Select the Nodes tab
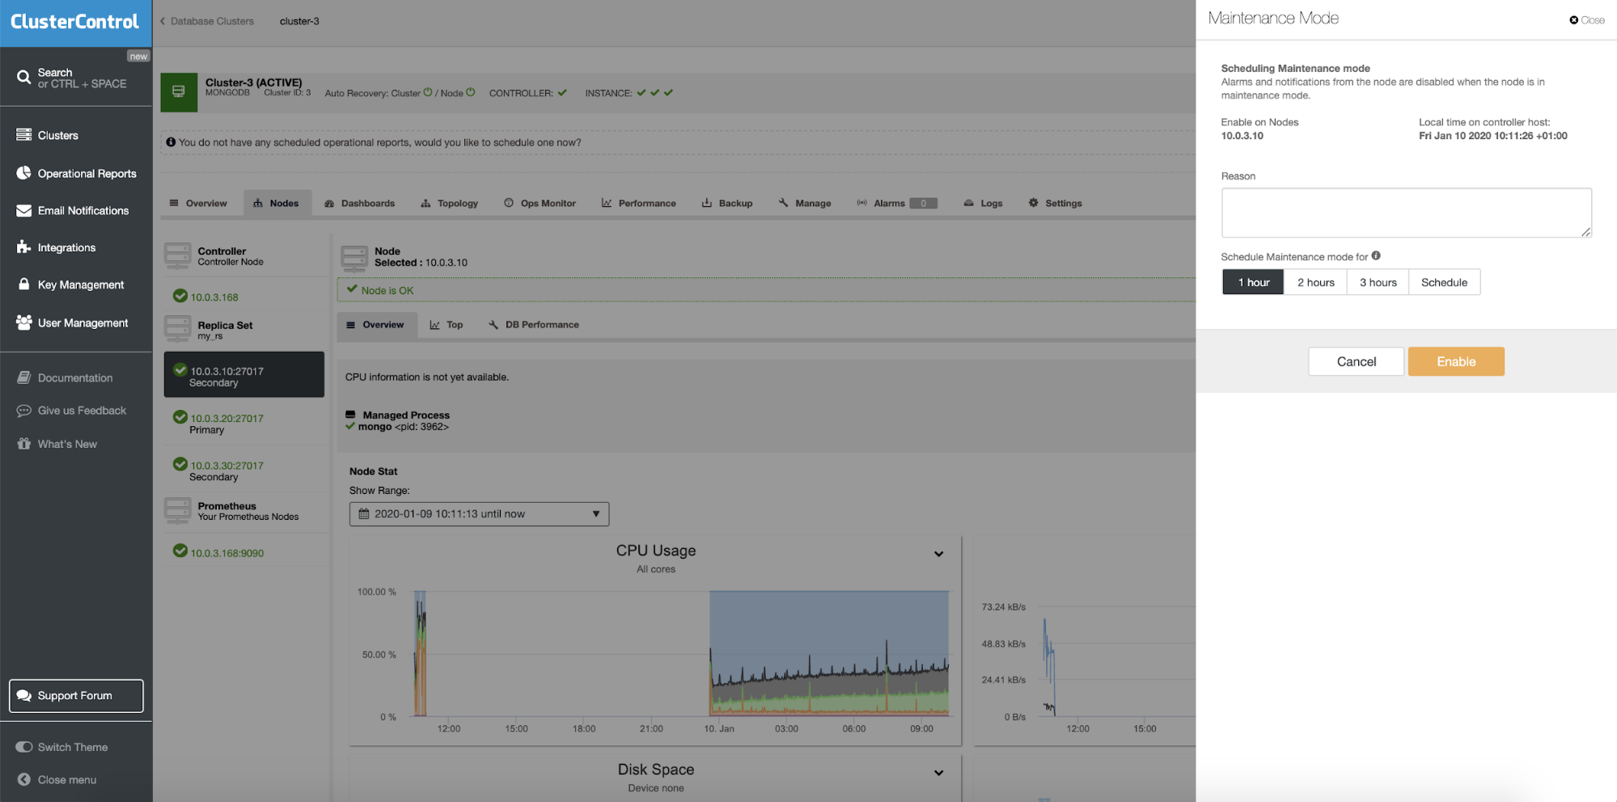 276,203
